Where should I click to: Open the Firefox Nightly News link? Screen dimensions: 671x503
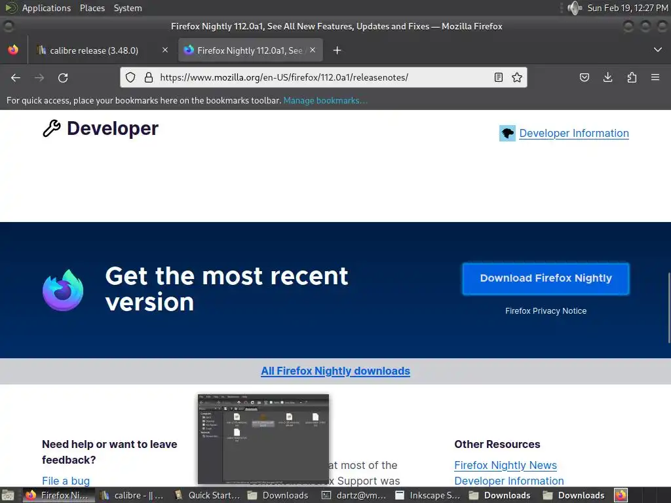tap(505, 465)
